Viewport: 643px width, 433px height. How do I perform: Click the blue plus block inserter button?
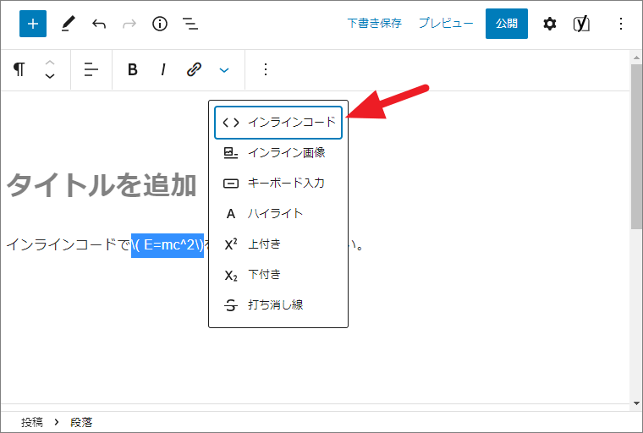point(33,24)
